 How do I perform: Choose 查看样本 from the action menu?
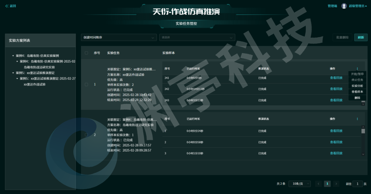pos(357,92)
